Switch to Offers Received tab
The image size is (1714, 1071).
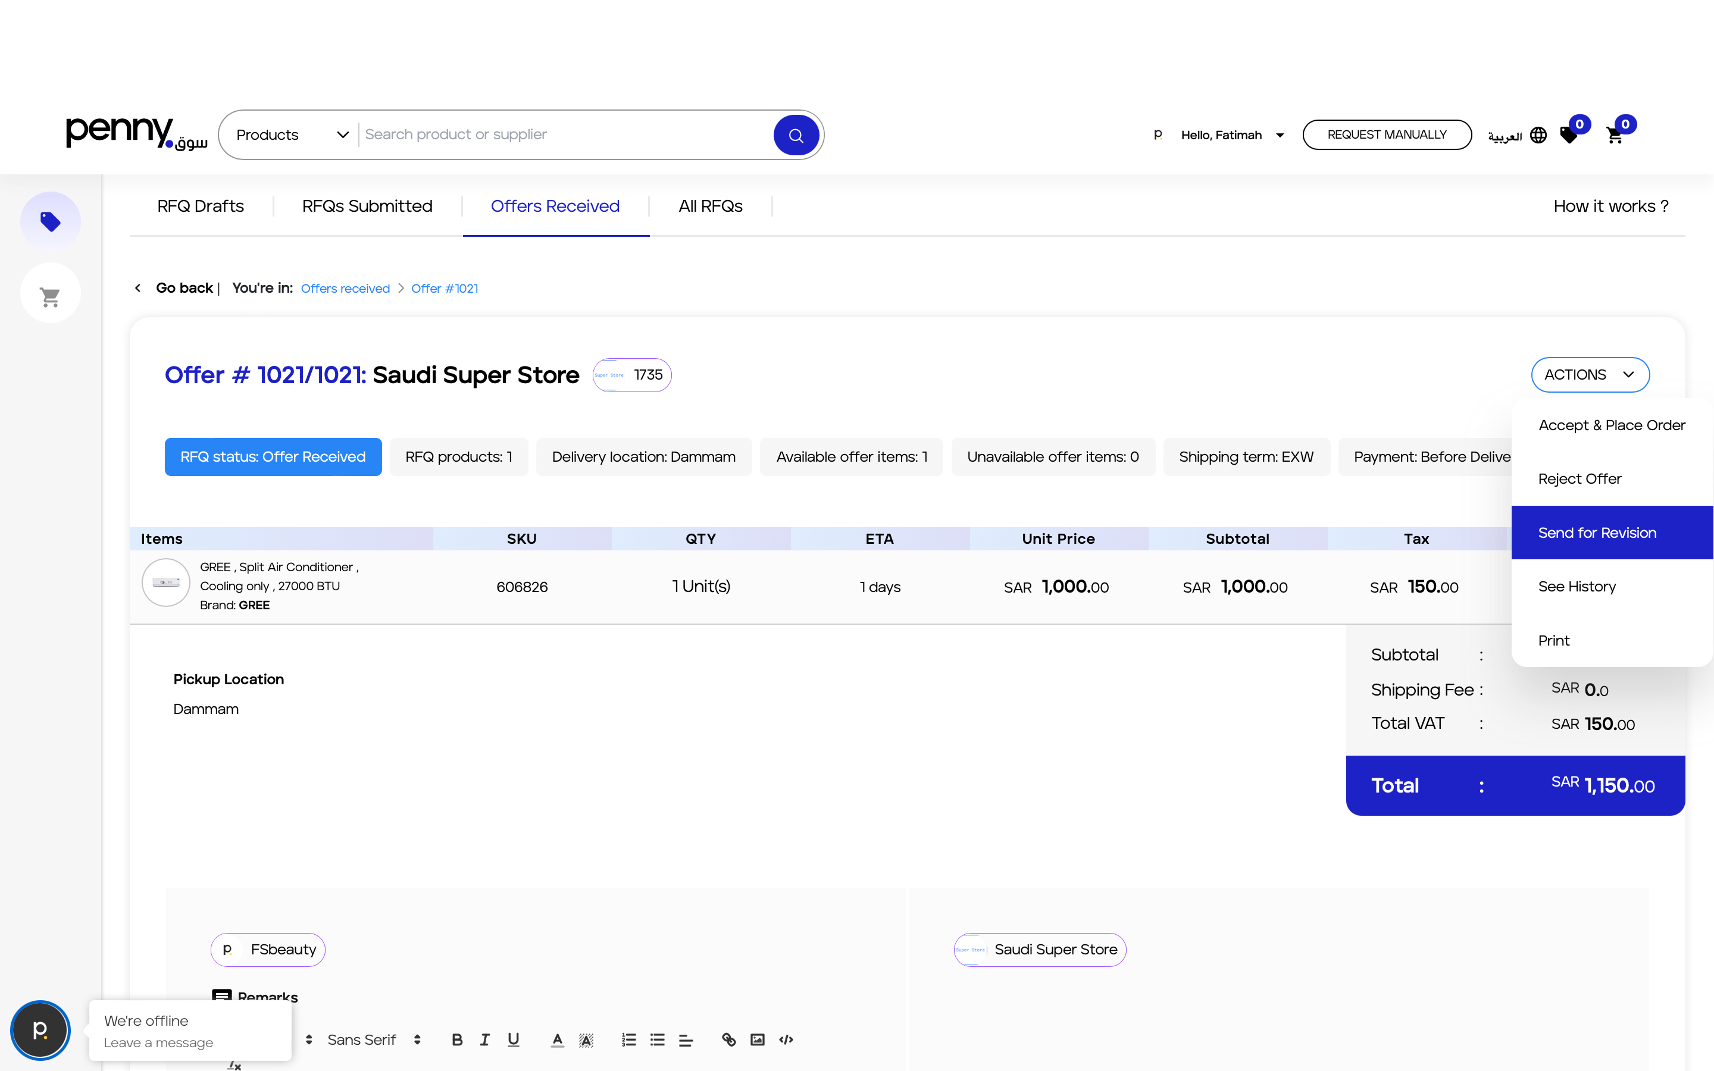[x=555, y=206]
